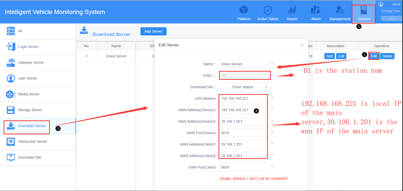Image resolution: width=403 pixels, height=191 pixels.
Task: Close the Edit Server dialog
Action: [x=302, y=45]
